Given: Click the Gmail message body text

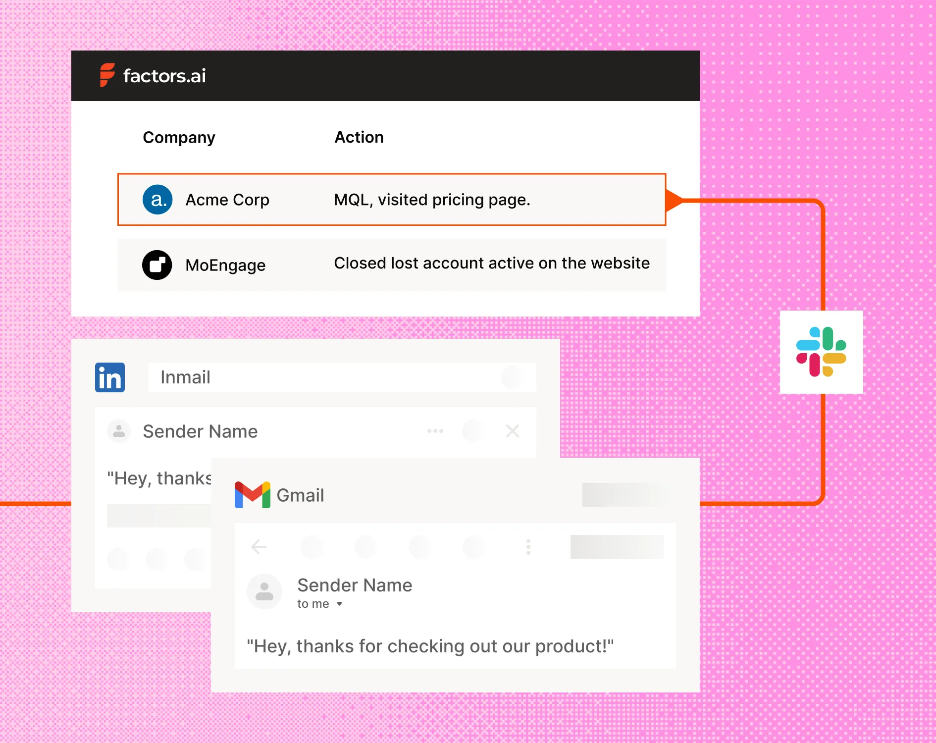Looking at the screenshot, I should [x=430, y=646].
